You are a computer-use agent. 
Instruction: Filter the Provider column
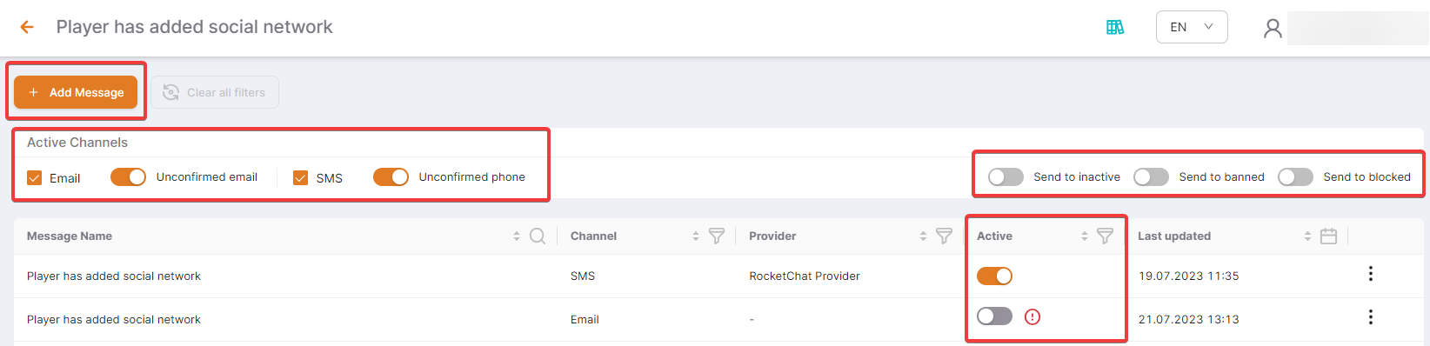point(944,236)
